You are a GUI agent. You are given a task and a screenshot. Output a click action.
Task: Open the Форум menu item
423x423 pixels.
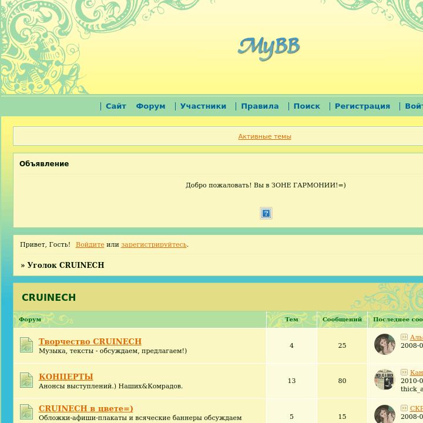(151, 106)
